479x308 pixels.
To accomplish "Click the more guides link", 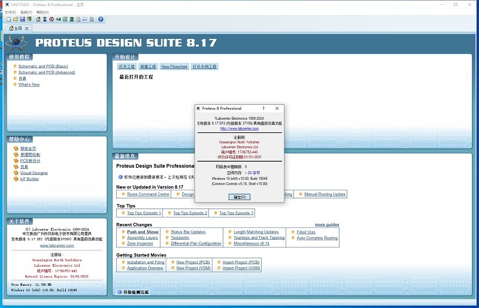I will coord(327,225).
